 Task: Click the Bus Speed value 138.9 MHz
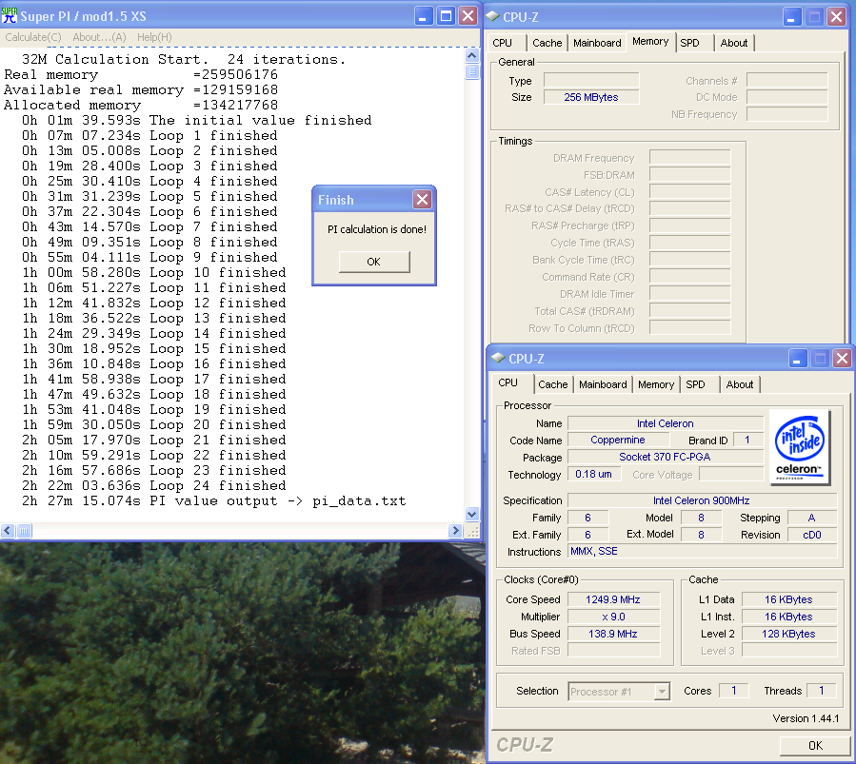pyautogui.click(x=613, y=634)
